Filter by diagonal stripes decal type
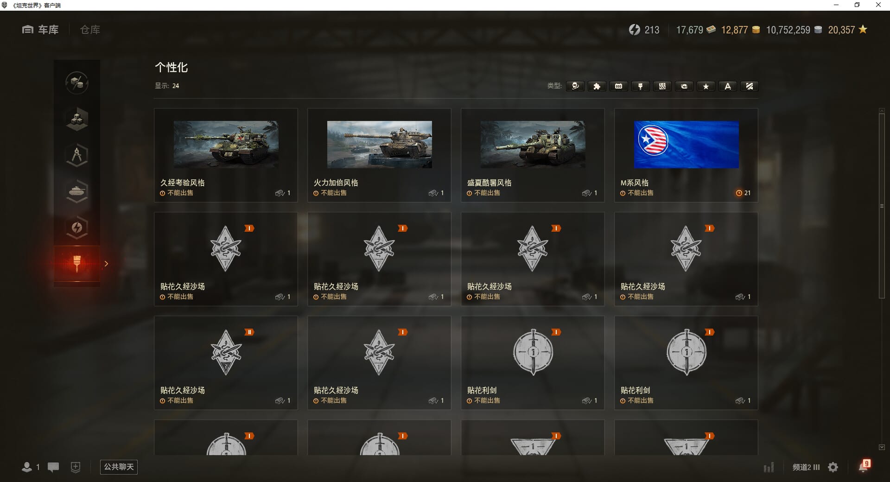 pos(750,86)
